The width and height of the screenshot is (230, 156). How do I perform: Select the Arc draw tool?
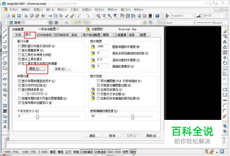[x=5, y=58]
